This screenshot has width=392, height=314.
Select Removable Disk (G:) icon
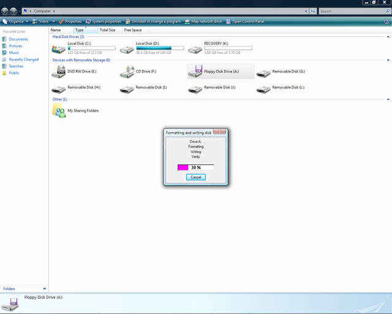pyautogui.click(x=264, y=72)
